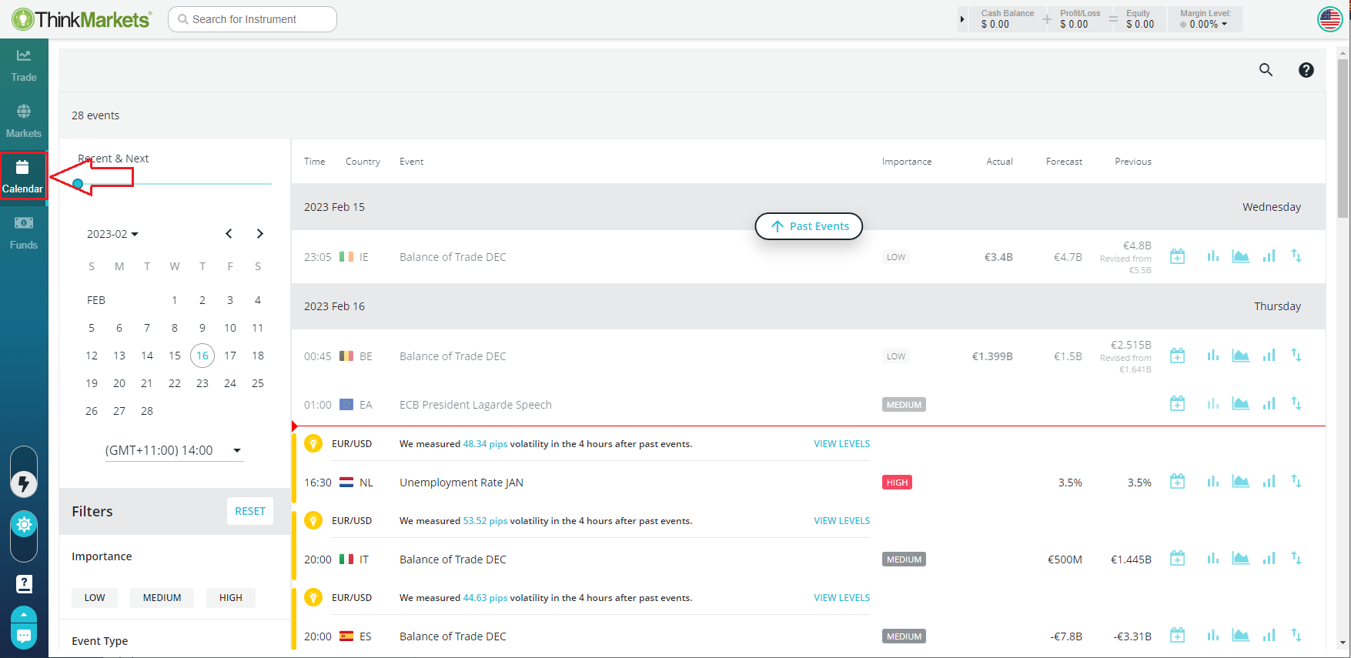Expand the account balance panel arrow
This screenshot has width=1351, height=658.
coord(962,19)
